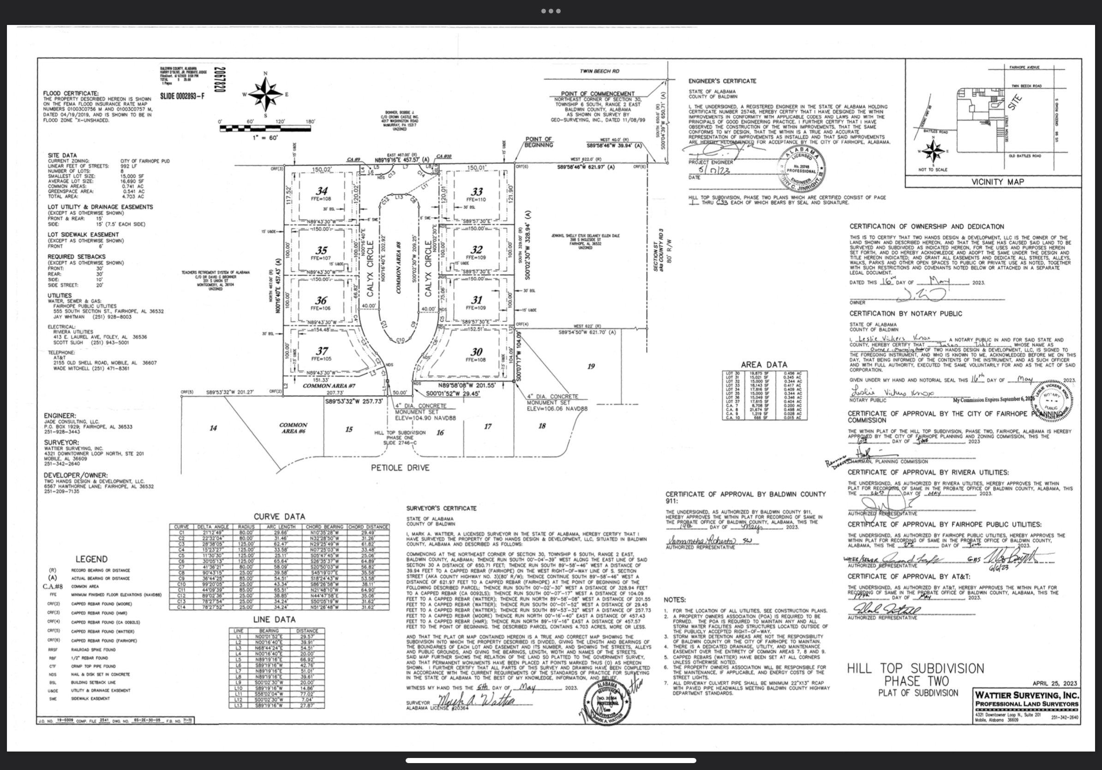
Task: Select the "POINT OF COMMENCEMENT" label
Action: 598,94
